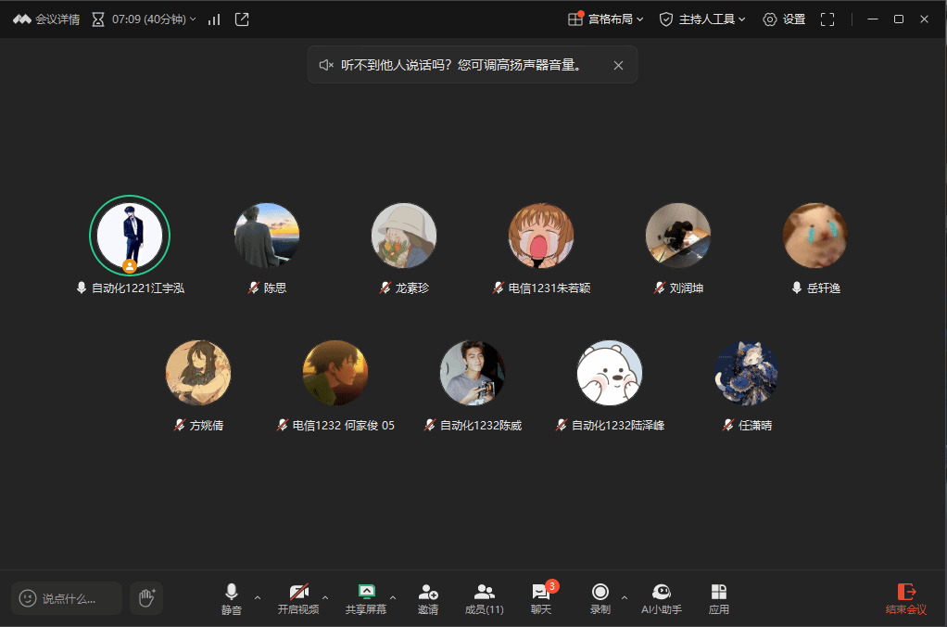Screen dimensions: 947x627
Task: Click the 说点什么 message input field
Action: [x=68, y=598]
